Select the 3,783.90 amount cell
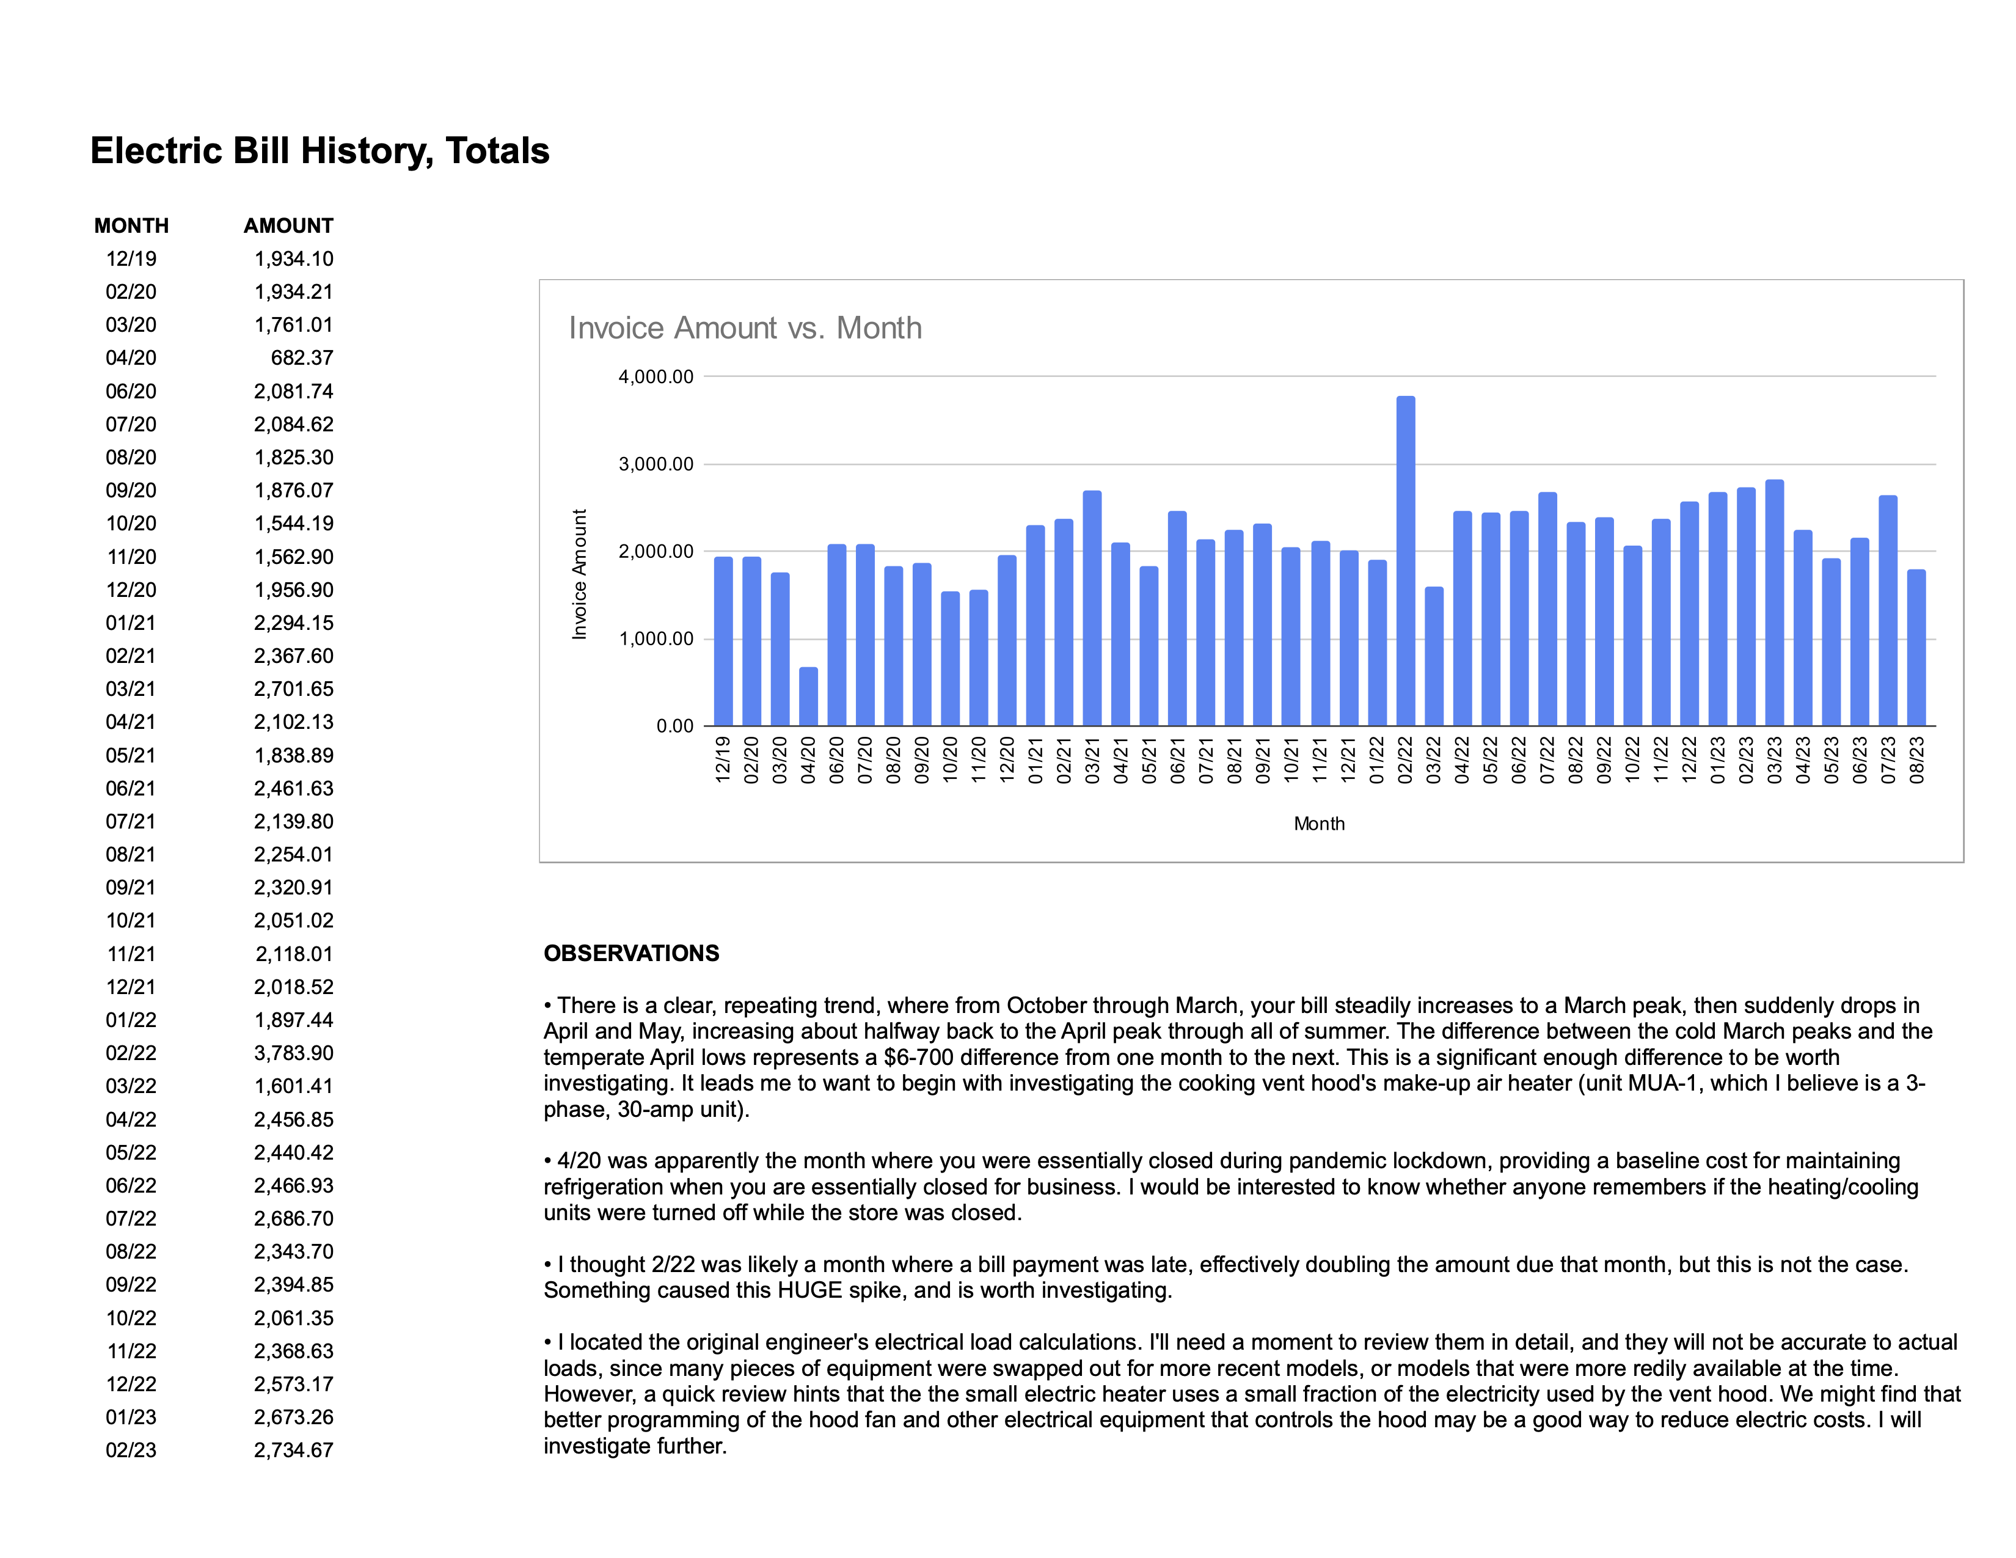Screen dimensions: 2016x1558 click(x=293, y=1053)
